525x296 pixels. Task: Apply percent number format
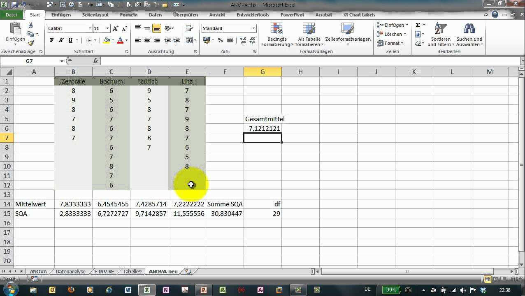click(x=220, y=40)
